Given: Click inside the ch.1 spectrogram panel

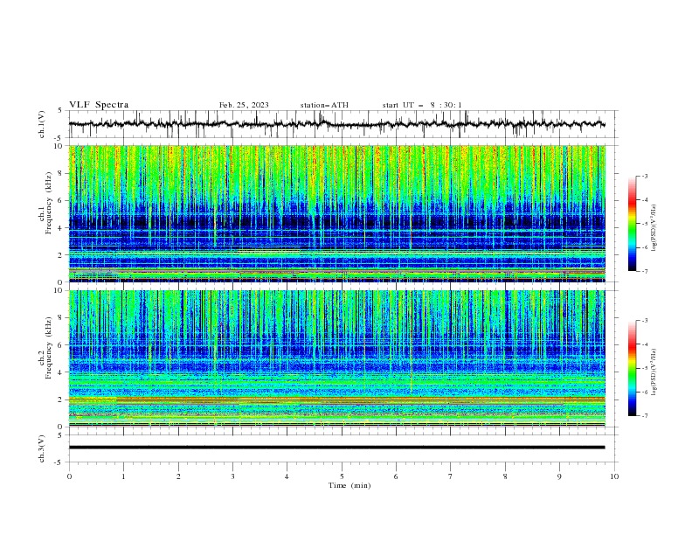Looking at the screenshot, I should 336,213.
